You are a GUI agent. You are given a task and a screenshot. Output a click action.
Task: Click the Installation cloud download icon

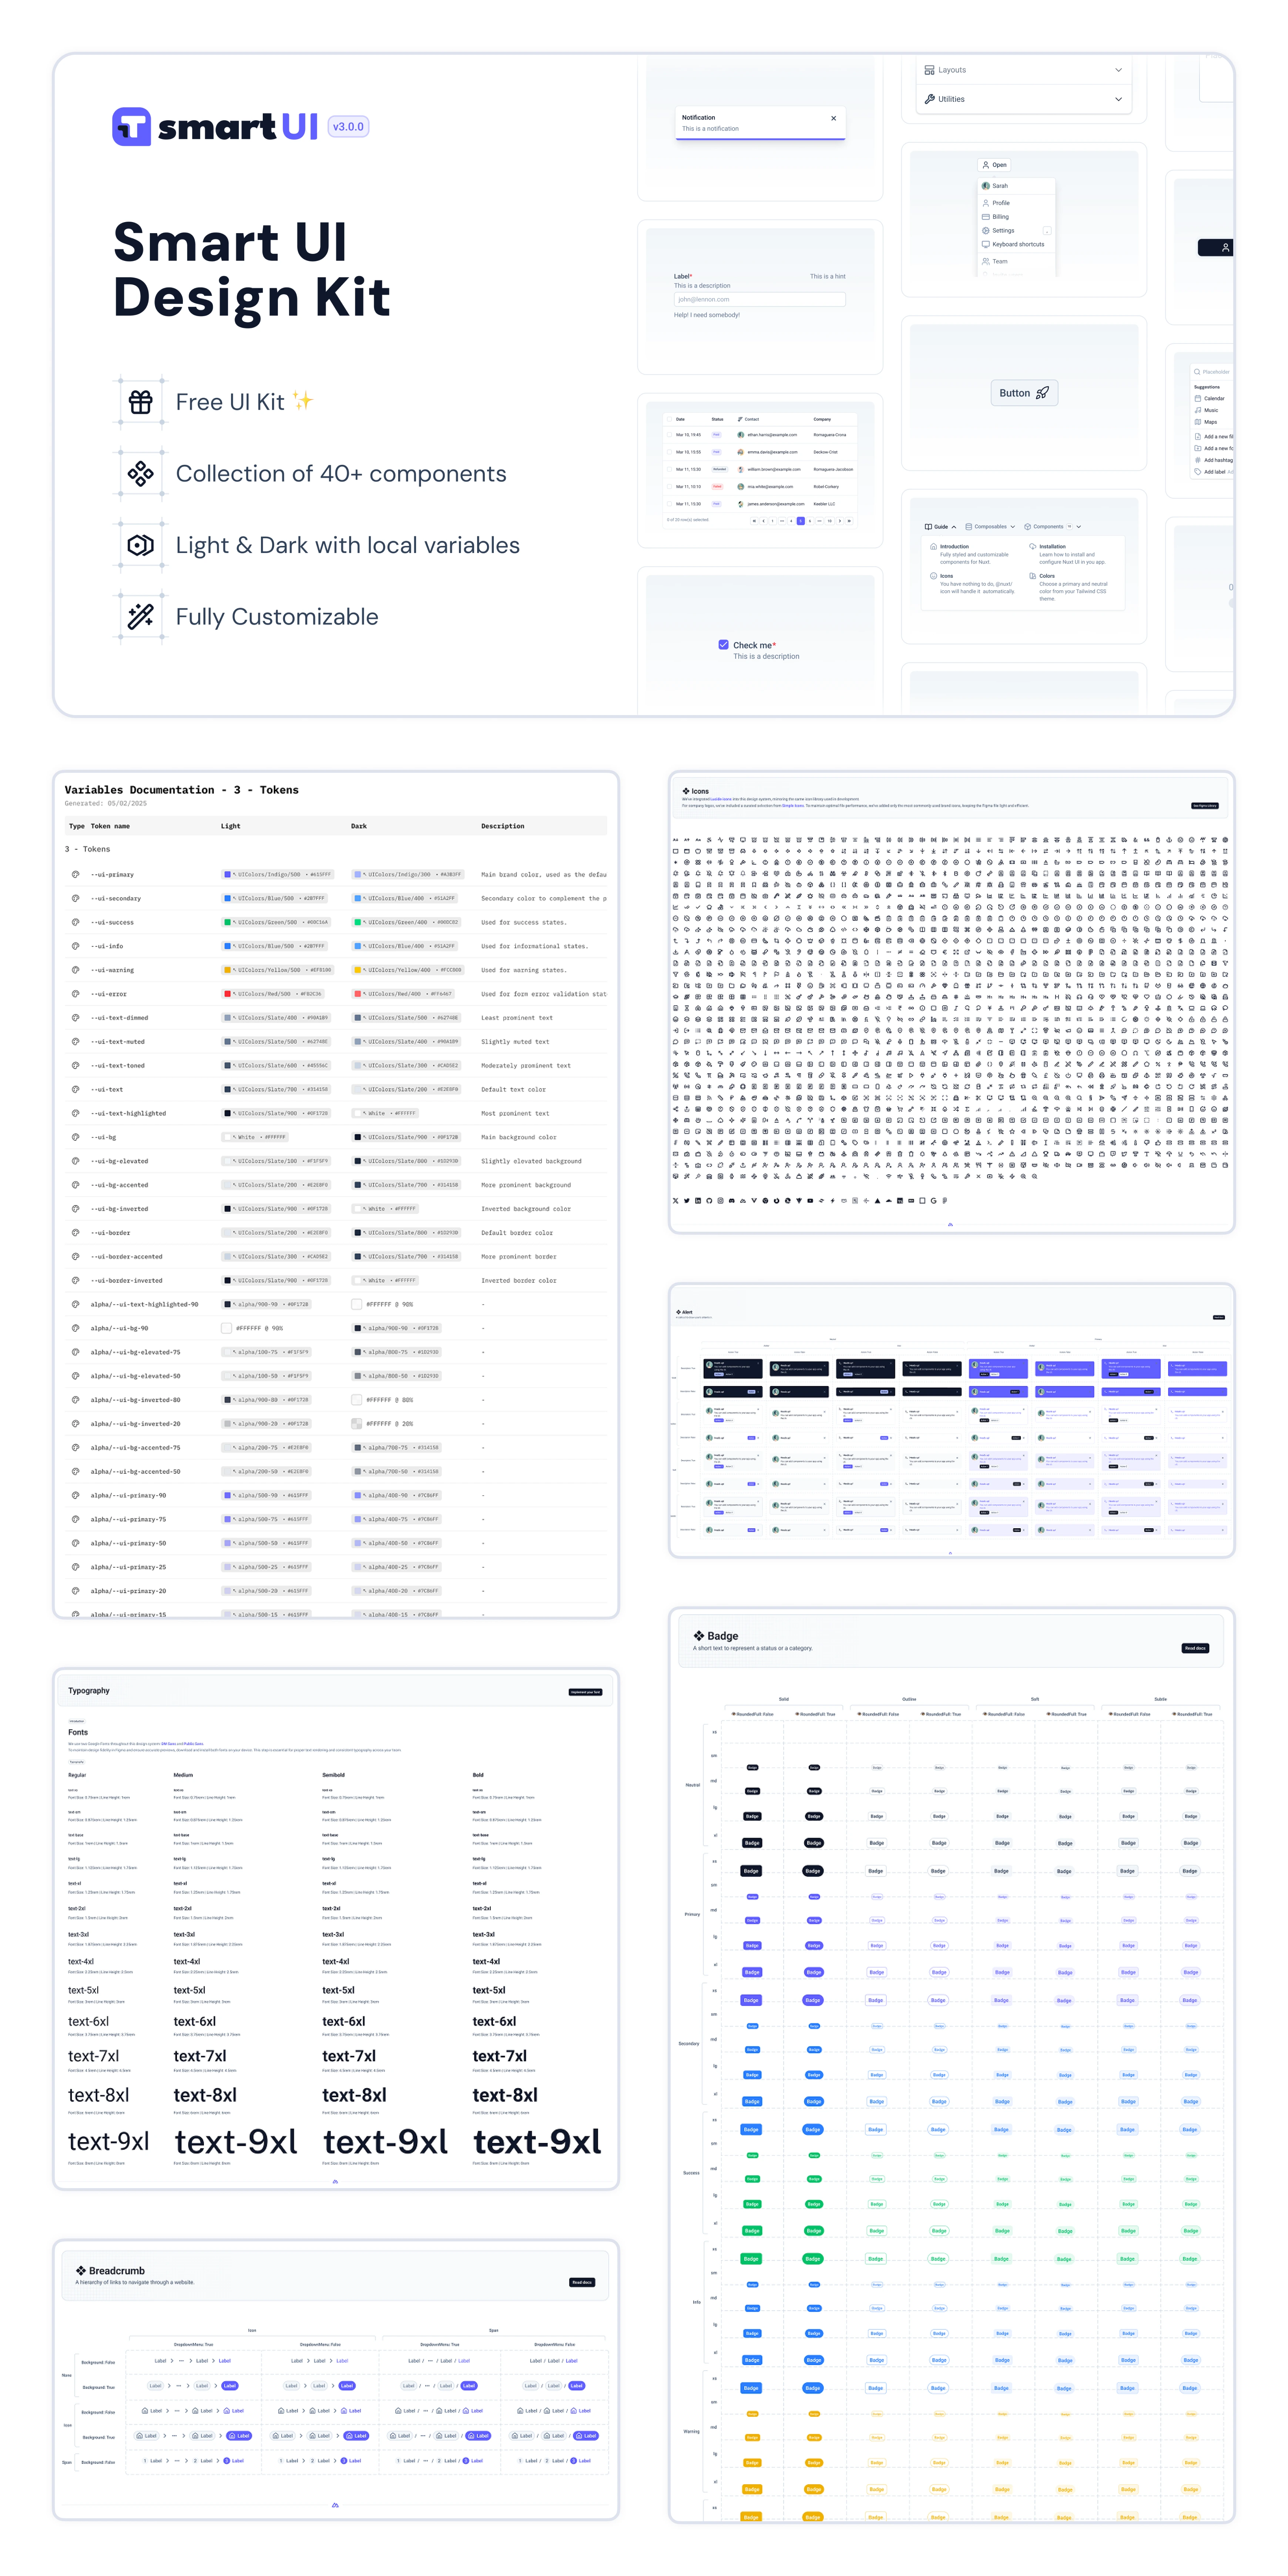pyautogui.click(x=1033, y=547)
